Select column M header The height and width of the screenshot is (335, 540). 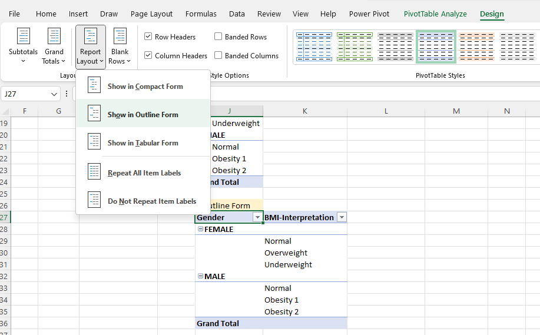(x=456, y=111)
